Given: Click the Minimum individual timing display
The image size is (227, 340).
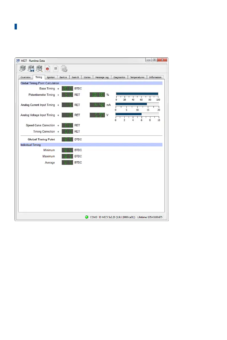Looking at the screenshot, I should (67, 150).
